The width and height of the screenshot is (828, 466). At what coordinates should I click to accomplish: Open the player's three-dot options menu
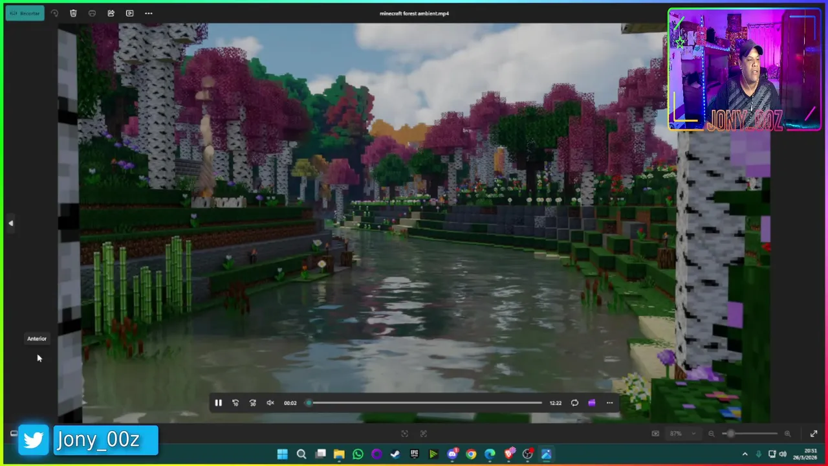coord(609,403)
